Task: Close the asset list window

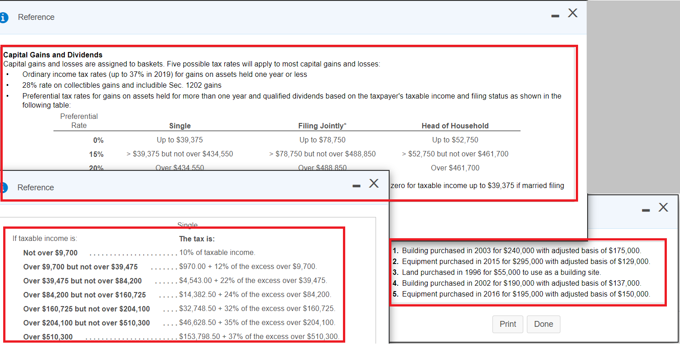Action: tap(663, 207)
